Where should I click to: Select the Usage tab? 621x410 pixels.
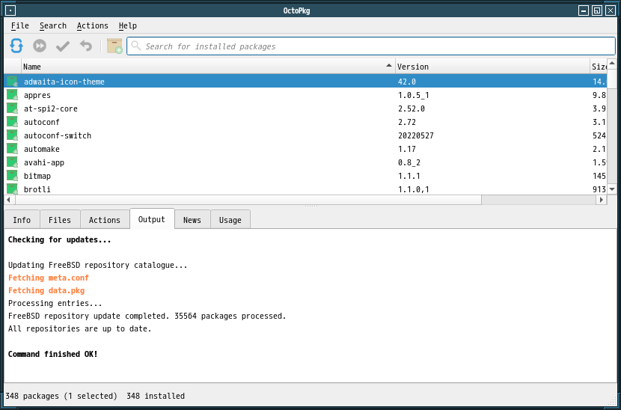230,220
